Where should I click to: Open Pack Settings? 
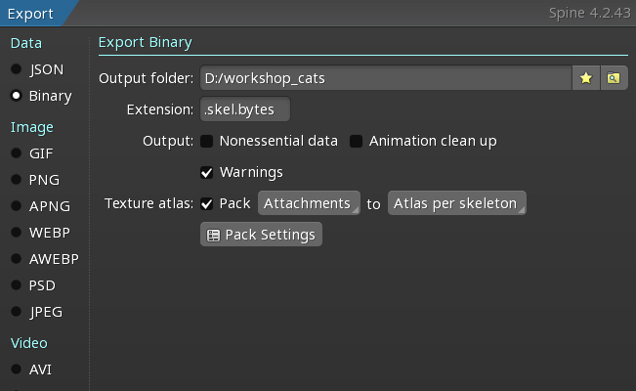coord(261,235)
